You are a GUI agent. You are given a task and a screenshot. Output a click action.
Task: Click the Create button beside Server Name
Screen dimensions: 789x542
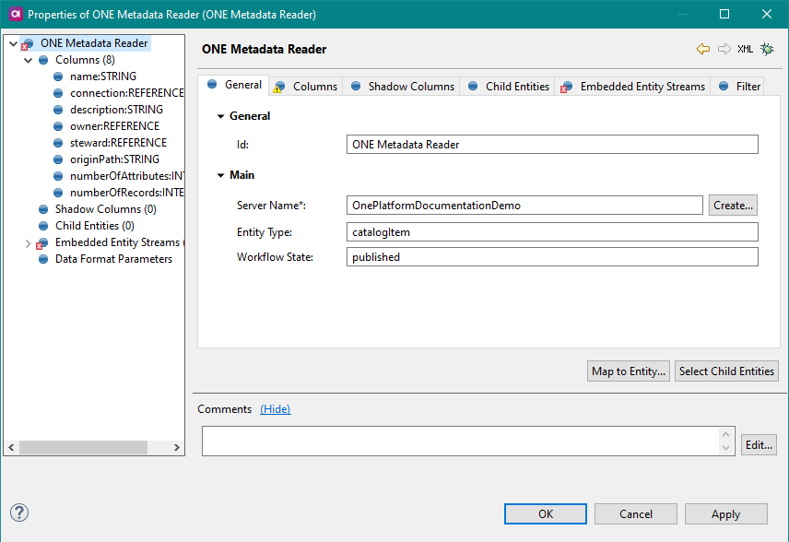click(732, 205)
